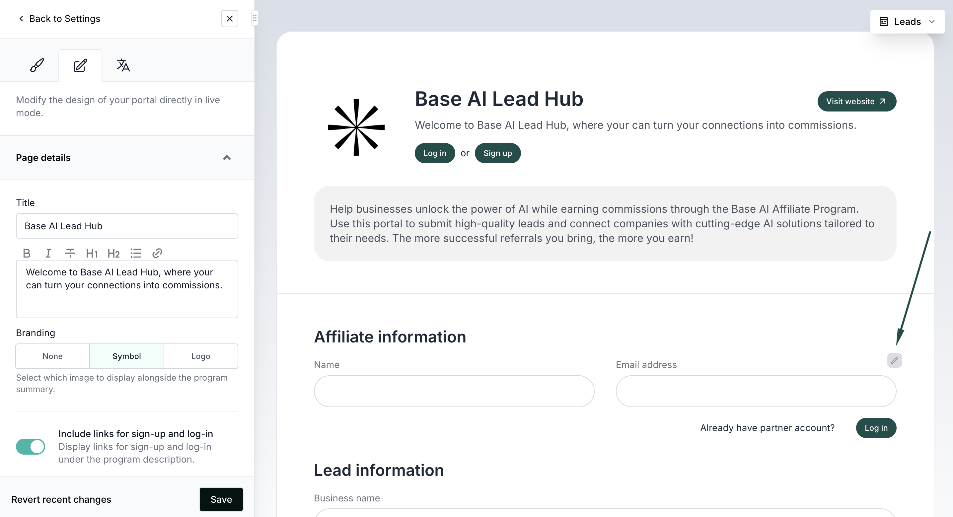This screenshot has height=517, width=953.
Task: Click the Save button
Action: [x=221, y=499]
